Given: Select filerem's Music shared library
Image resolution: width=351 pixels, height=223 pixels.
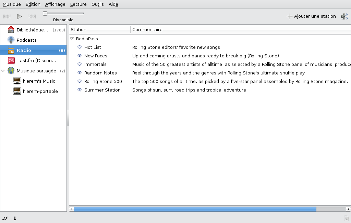Looking at the screenshot, I should click(x=38, y=81).
